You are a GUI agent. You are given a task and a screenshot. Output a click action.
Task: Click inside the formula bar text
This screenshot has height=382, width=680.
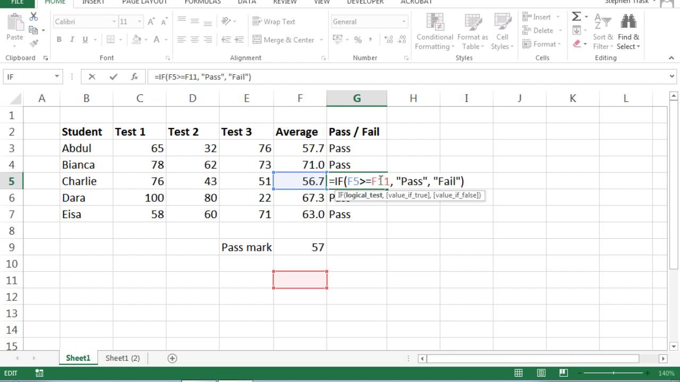coord(203,77)
